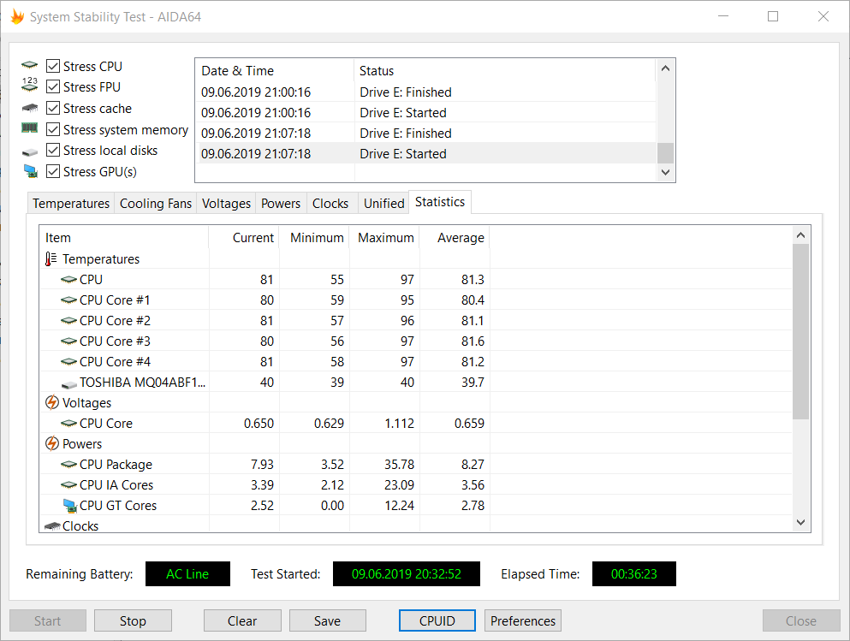Screen dimensions: 850x641
Task: Click the statistics list scroll-up arrow
Action: (x=800, y=235)
